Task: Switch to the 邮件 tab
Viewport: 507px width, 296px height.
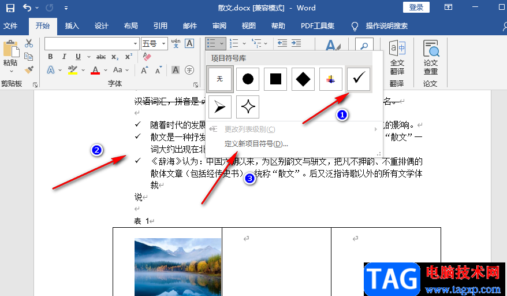Action: [190, 26]
